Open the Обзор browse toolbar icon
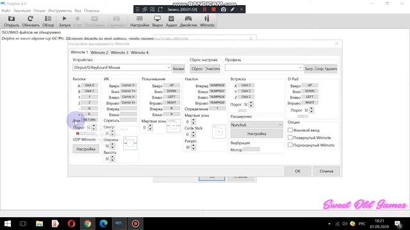The width and height of the screenshot is (410, 230). coord(48,21)
